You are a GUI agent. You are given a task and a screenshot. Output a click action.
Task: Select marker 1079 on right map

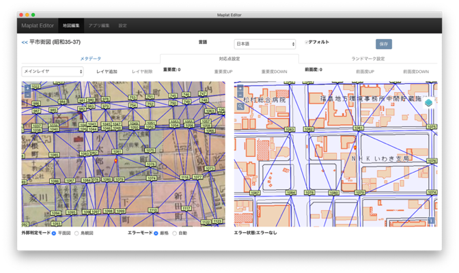coord(360,192)
